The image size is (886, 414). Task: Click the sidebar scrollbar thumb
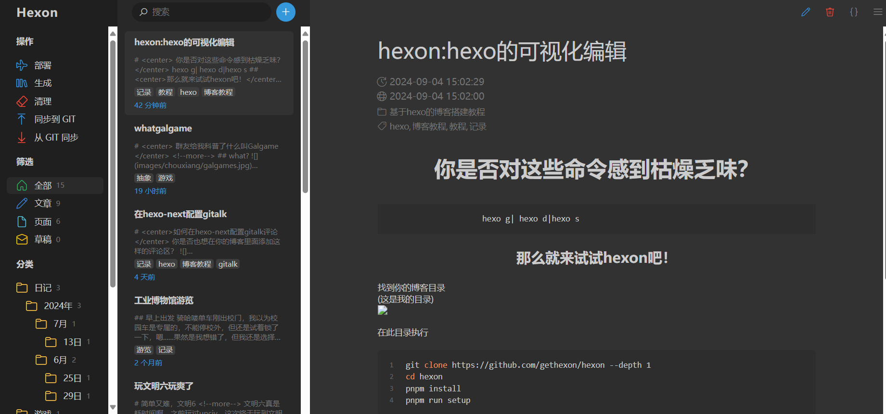[x=113, y=164]
